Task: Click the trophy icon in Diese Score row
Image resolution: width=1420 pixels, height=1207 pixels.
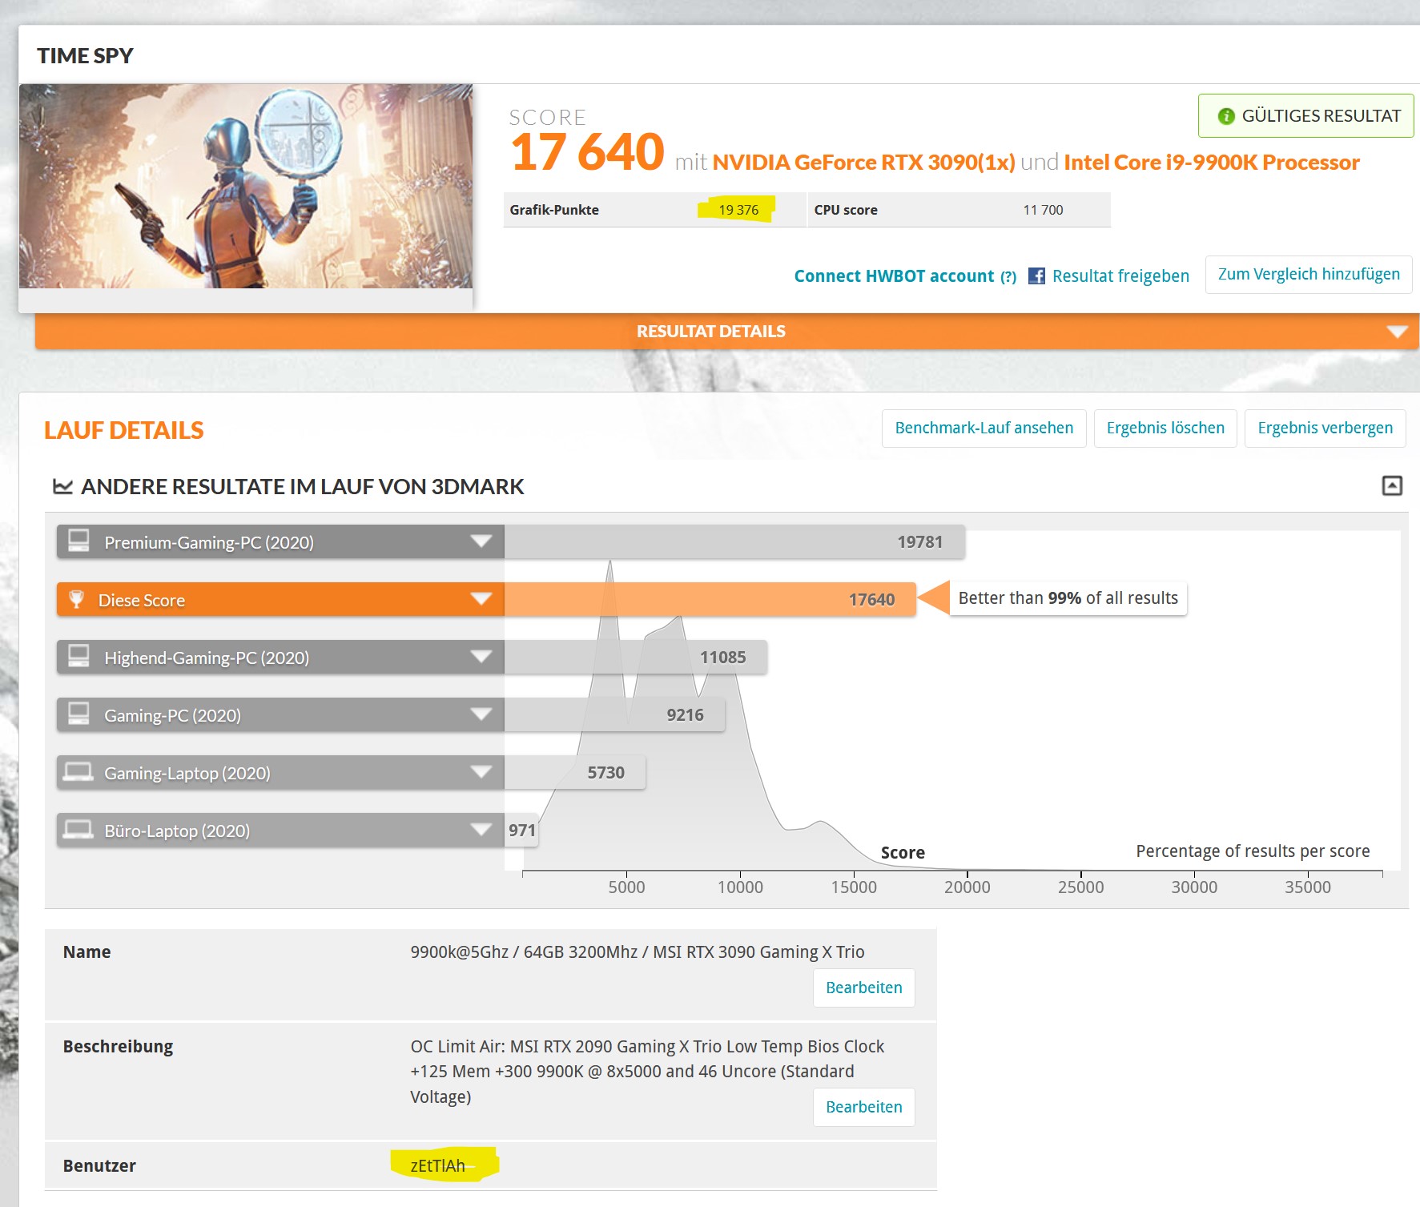Action: pos(77,599)
